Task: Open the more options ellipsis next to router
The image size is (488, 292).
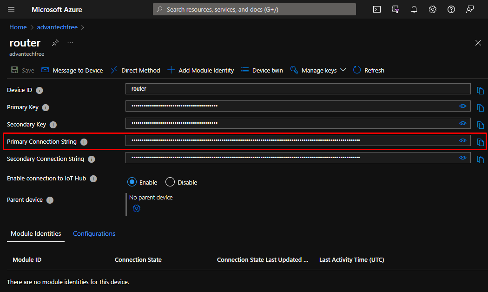Action: coord(70,43)
